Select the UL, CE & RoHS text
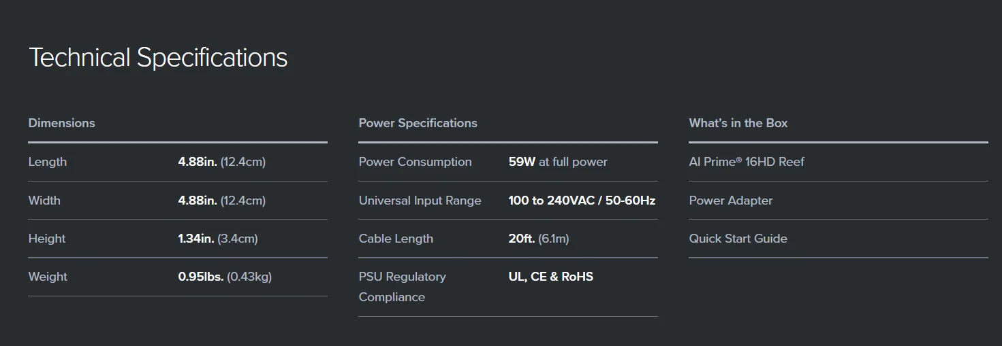1002x346 pixels. click(x=550, y=277)
